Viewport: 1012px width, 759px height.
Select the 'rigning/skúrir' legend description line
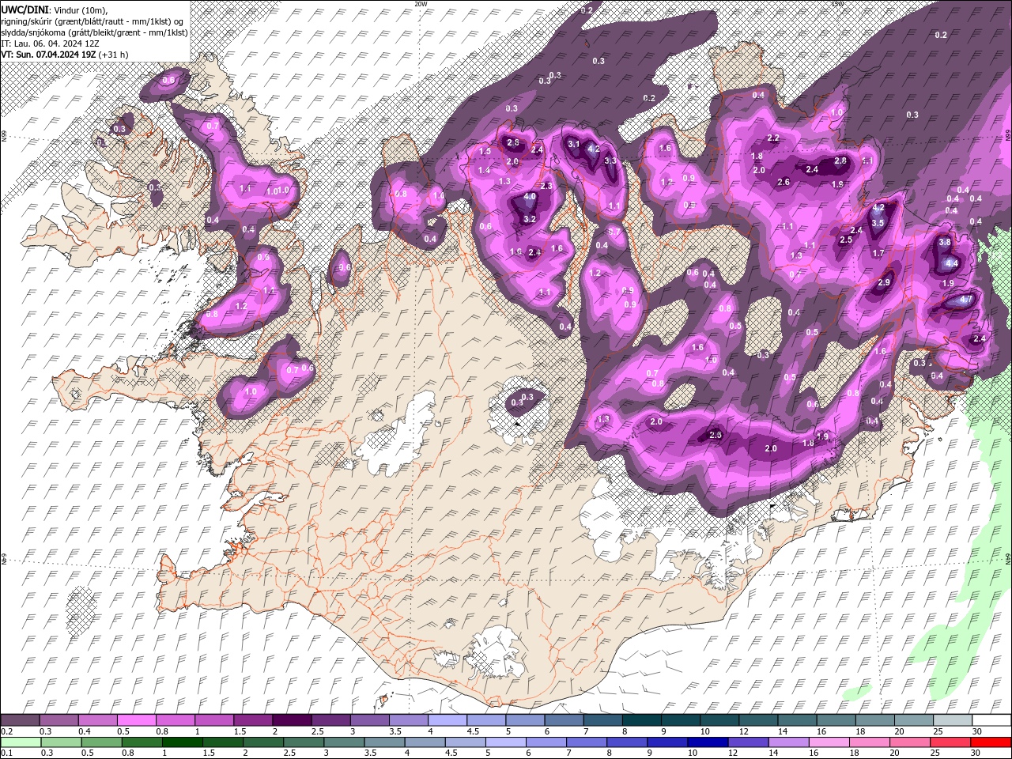(93, 21)
